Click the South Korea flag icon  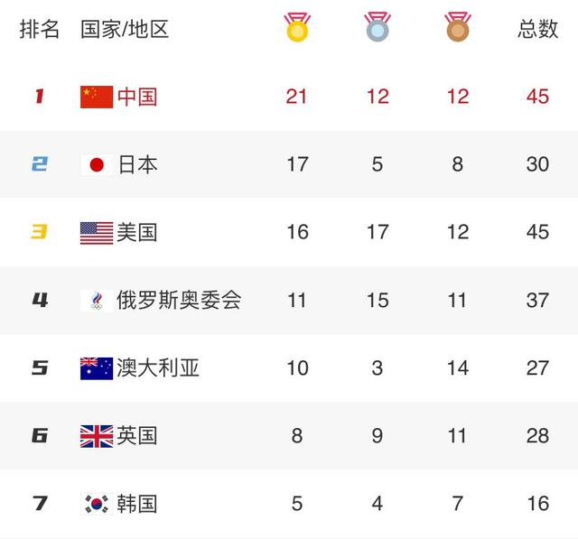pos(97,503)
